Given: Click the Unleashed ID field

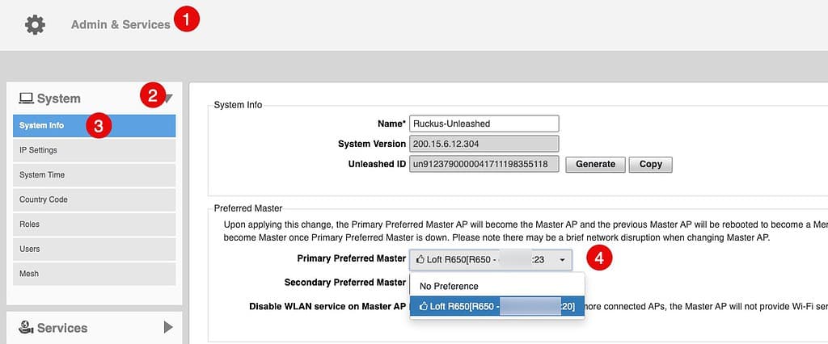Looking at the screenshot, I should pos(484,164).
